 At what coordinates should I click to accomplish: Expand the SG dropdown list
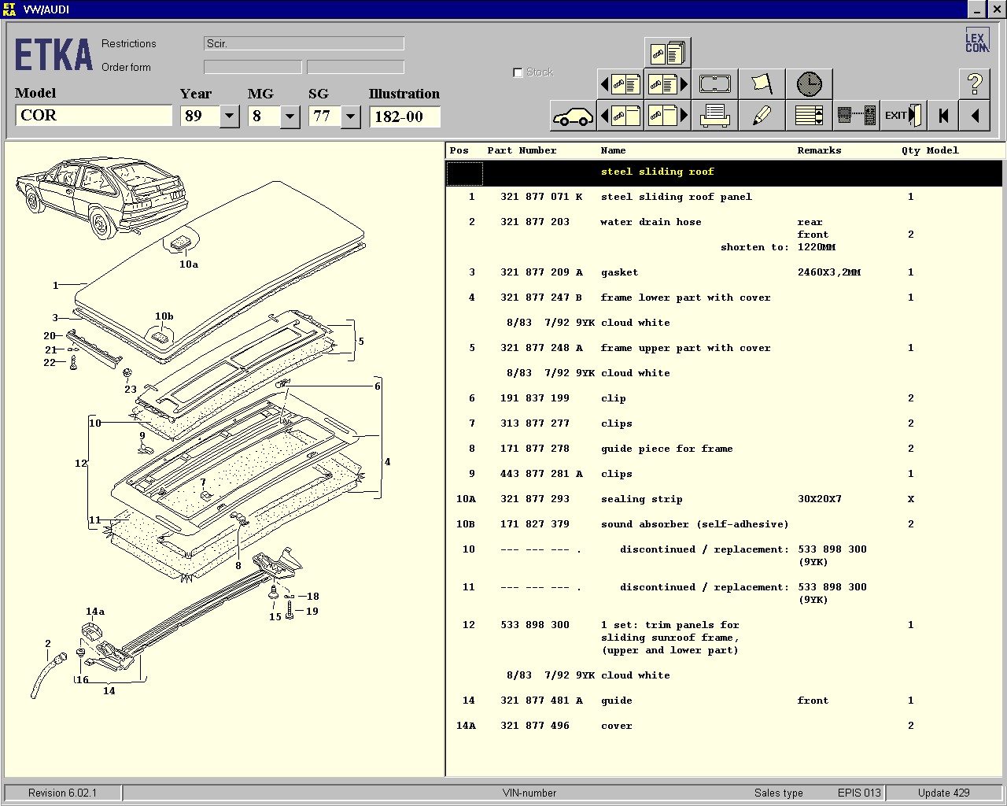[350, 116]
